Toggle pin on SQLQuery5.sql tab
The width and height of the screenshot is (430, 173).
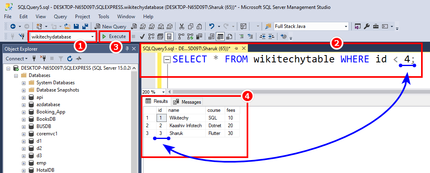(x=236, y=49)
